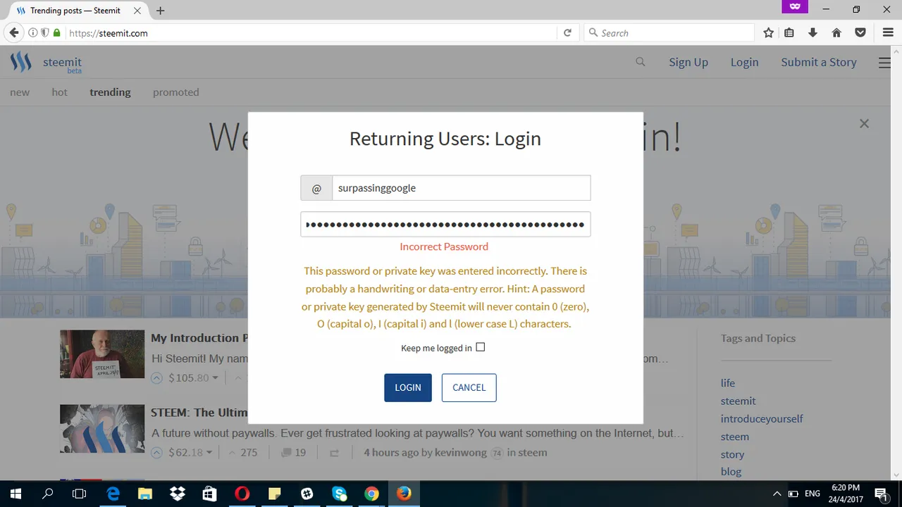This screenshot has height=507, width=902.
Task: Open Skype from taskbar
Action: (x=339, y=494)
